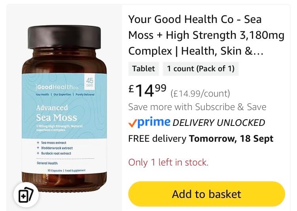Image resolution: width=297 pixels, height=211 pixels.
Task: Open the Your Good Health Co product title
Action: pos(206,35)
